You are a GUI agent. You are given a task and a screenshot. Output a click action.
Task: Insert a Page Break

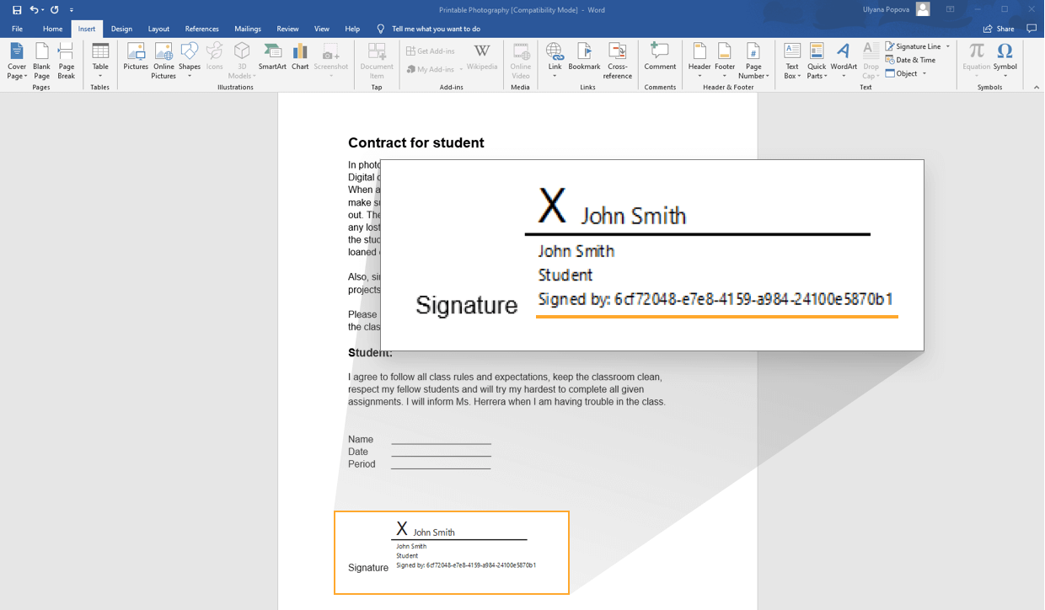pos(67,61)
